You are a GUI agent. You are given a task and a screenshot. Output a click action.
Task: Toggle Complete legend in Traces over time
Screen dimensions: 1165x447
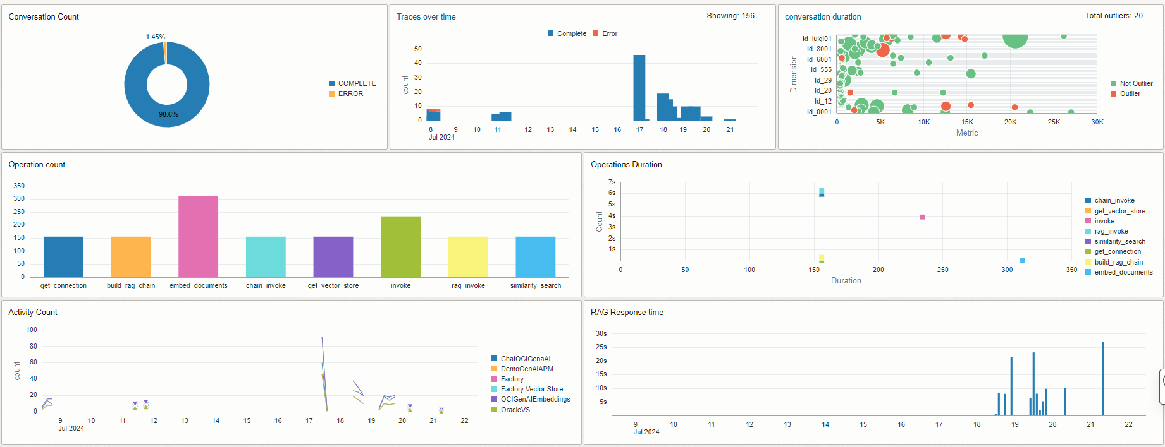pyautogui.click(x=567, y=33)
